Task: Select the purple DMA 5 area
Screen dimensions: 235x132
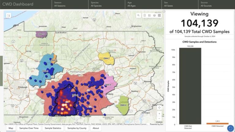Action: 41,35
